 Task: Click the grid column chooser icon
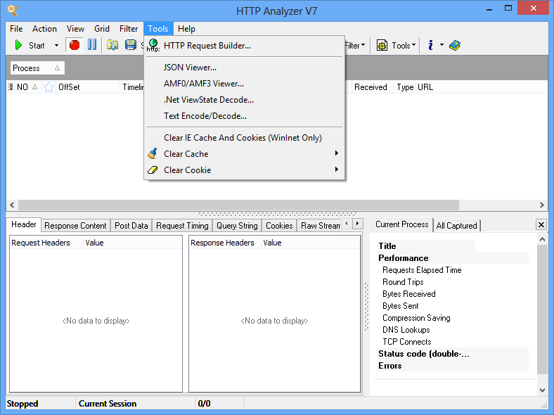coord(11,87)
